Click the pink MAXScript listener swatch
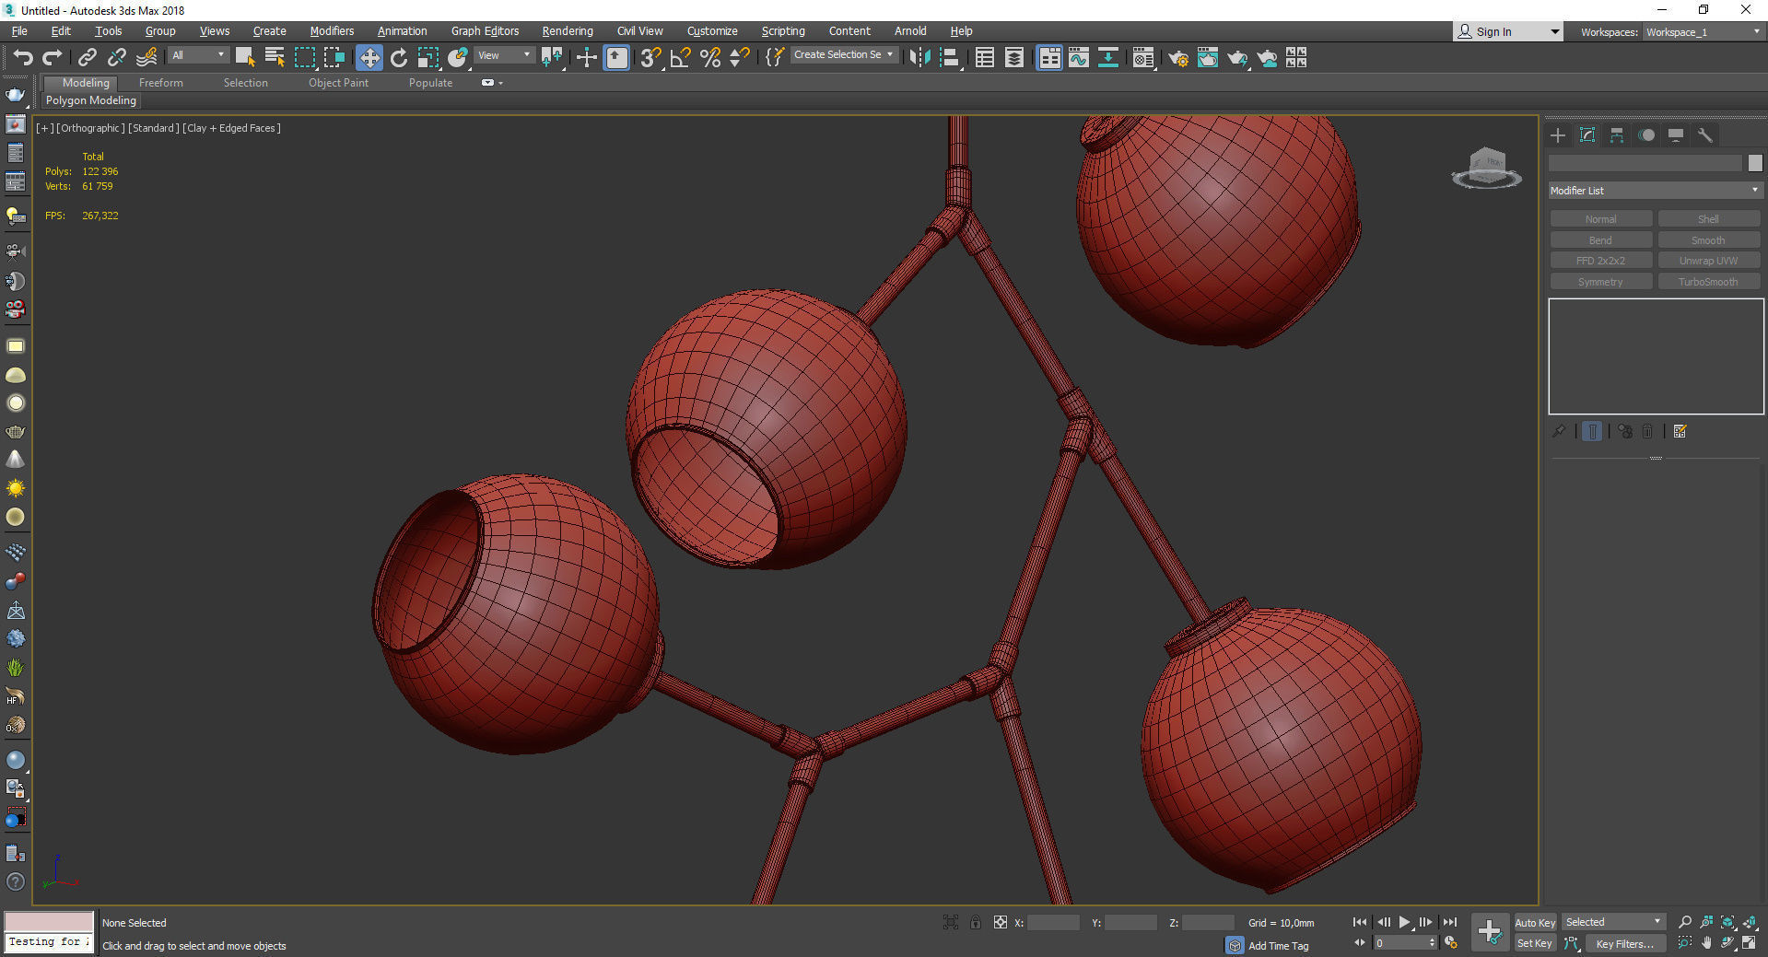This screenshot has height=957, width=1768. coord(49,922)
